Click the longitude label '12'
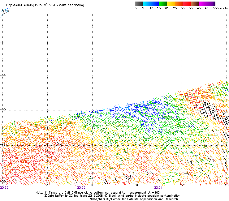The height and width of the screenshot is (201, 229). (x=182, y=185)
